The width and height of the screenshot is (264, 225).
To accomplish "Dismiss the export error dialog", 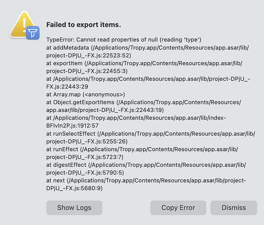I will 234,208.
